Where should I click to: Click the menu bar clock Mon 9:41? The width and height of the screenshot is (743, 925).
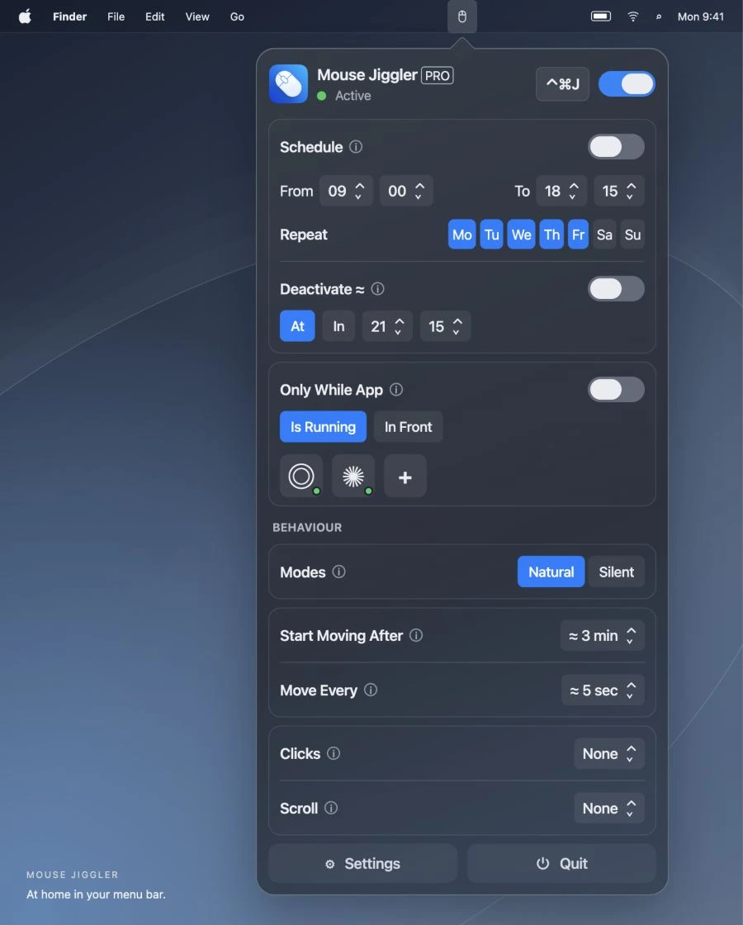tap(701, 17)
